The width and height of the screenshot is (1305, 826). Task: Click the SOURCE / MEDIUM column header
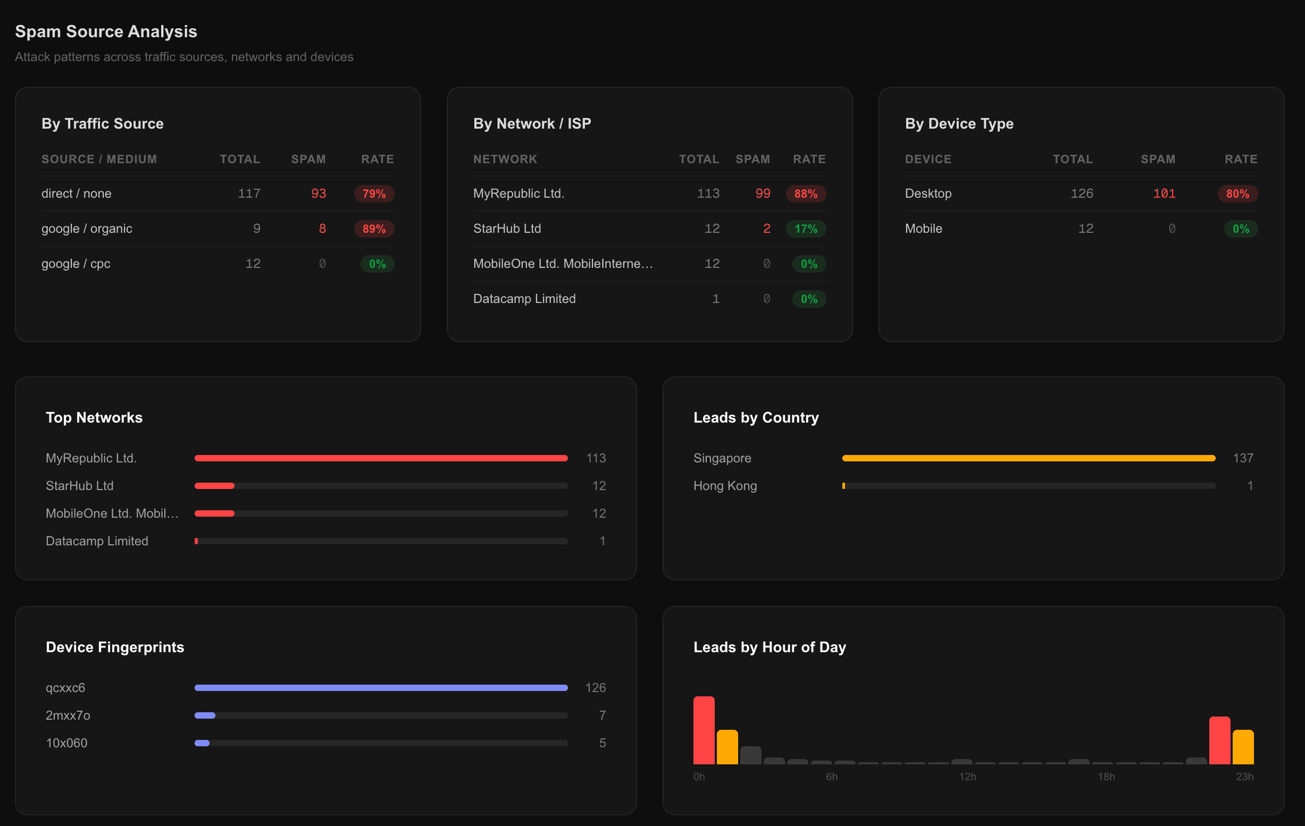pyautogui.click(x=99, y=159)
